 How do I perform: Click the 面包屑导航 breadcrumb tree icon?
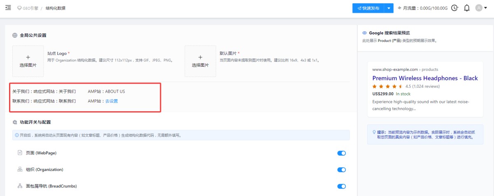(19, 186)
